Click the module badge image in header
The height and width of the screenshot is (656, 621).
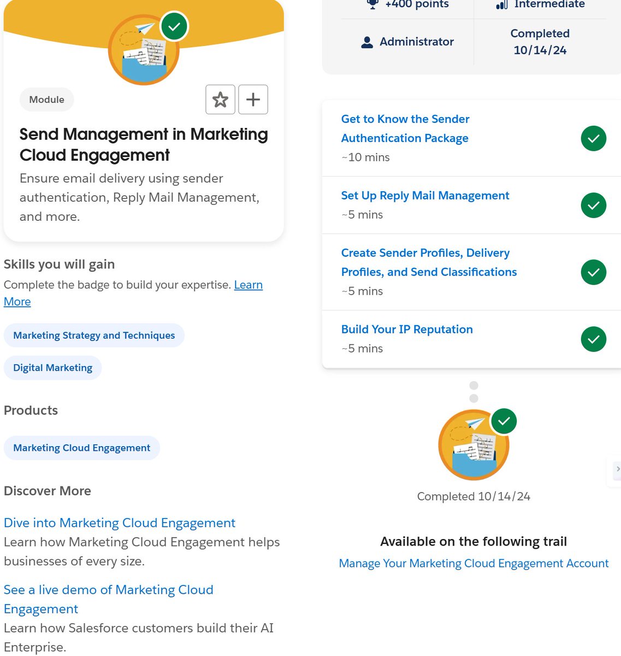[144, 50]
